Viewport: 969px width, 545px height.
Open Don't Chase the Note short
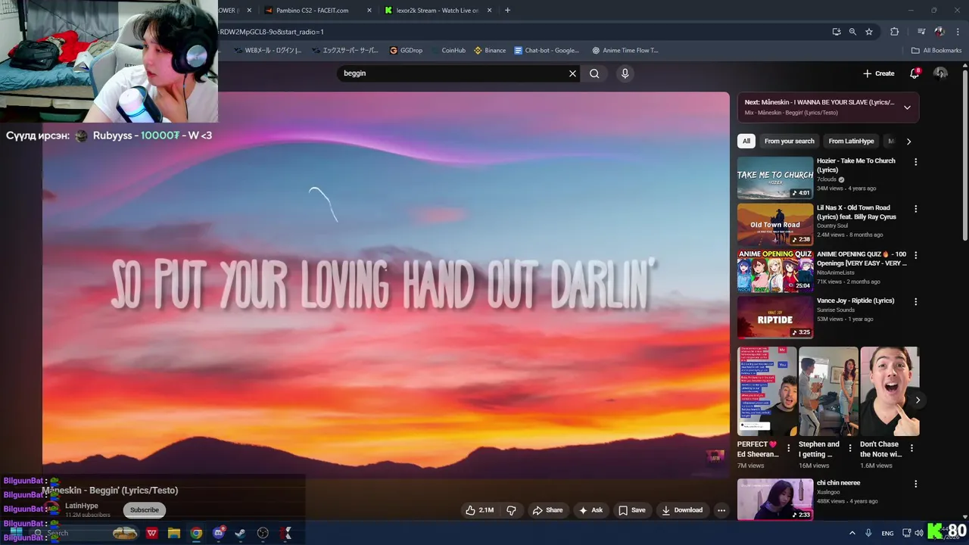tap(890, 391)
